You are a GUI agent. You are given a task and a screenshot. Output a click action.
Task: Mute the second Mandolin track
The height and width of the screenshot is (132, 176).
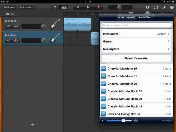click(x=9, y=40)
